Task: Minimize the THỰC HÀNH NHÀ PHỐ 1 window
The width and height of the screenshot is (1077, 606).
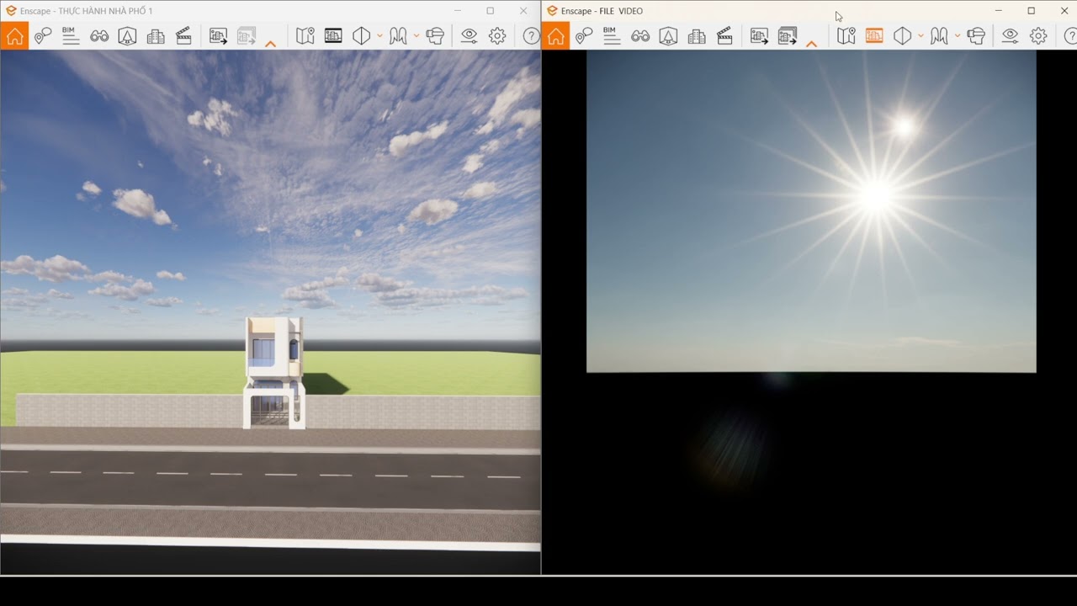Action: tap(458, 11)
